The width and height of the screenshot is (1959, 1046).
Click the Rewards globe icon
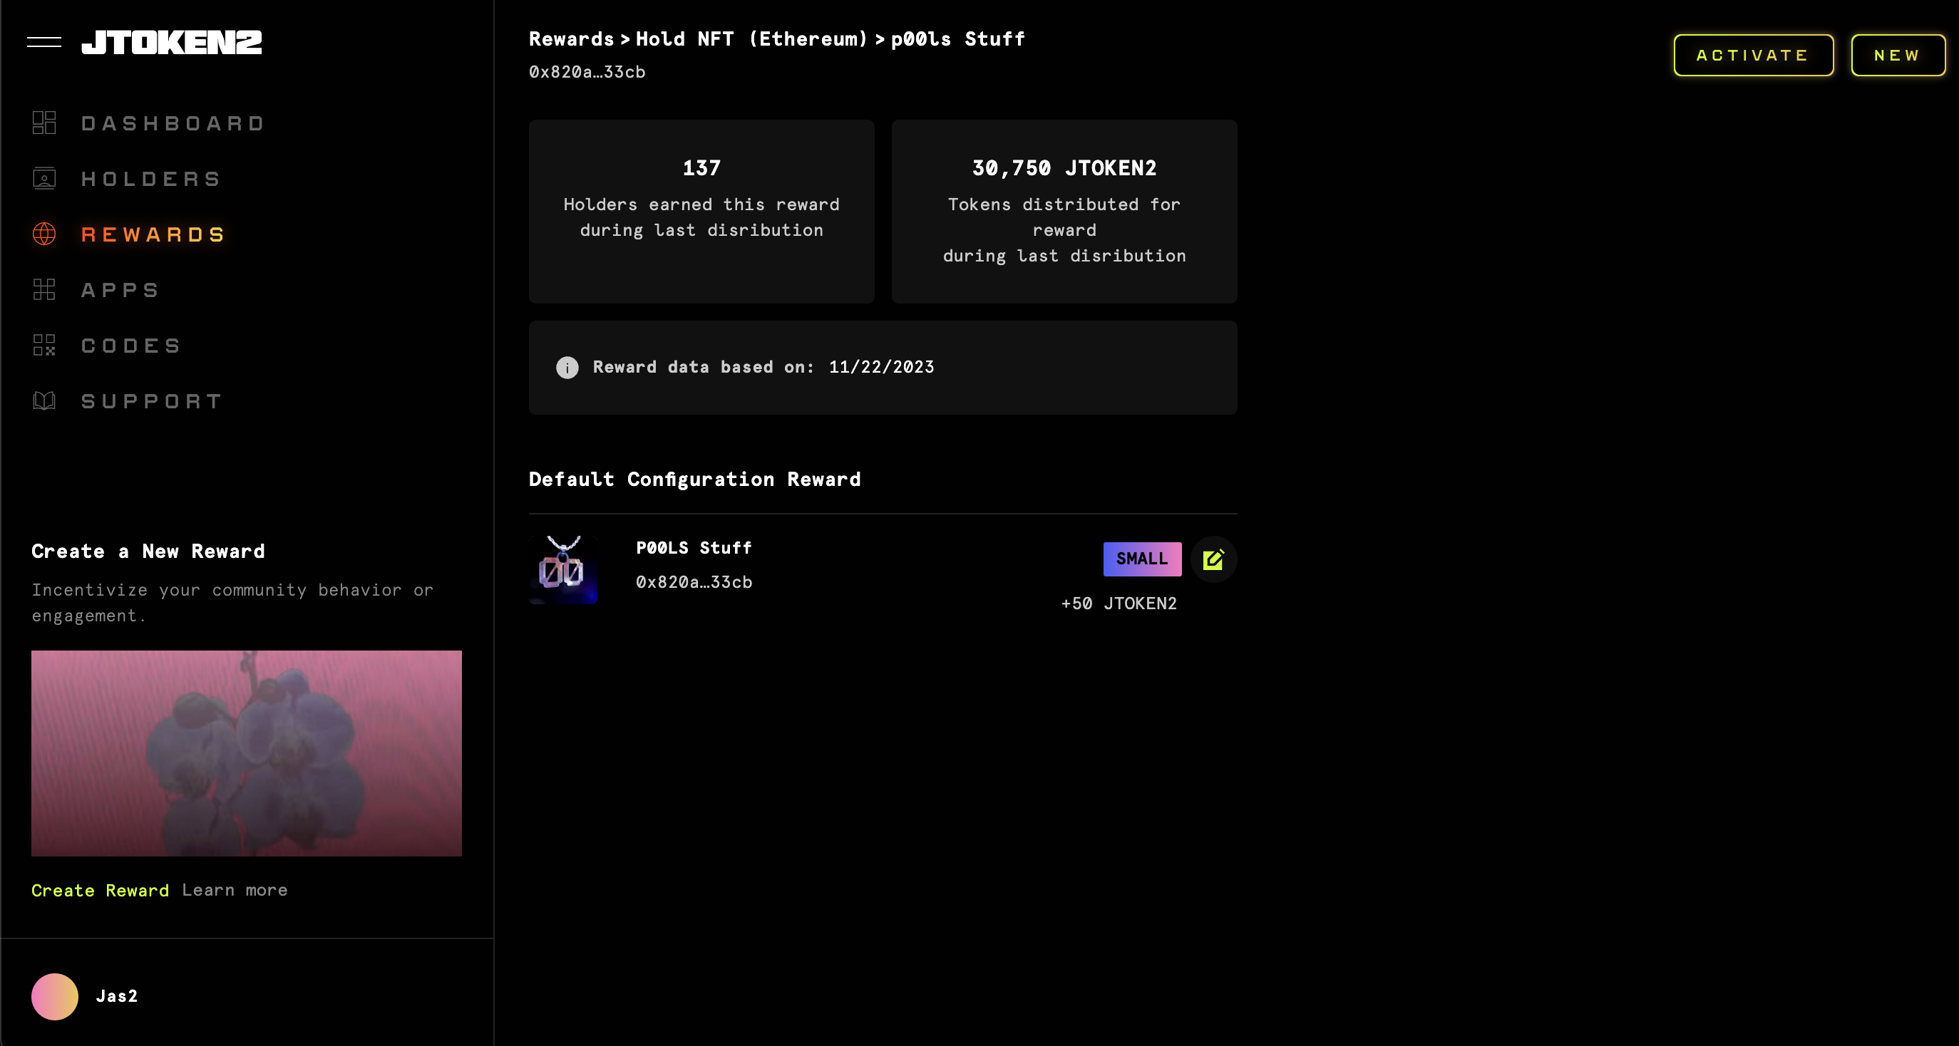44,234
